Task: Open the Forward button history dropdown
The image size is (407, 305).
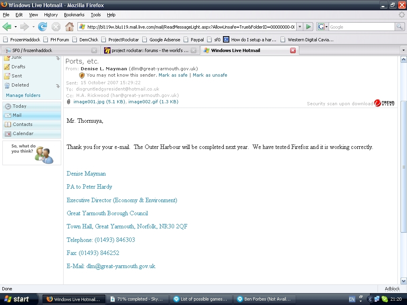Action: tap(33, 27)
